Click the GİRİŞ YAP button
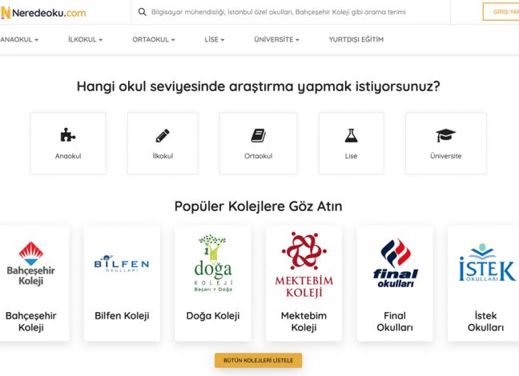The width and height of the screenshot is (519, 376). pyautogui.click(x=501, y=12)
